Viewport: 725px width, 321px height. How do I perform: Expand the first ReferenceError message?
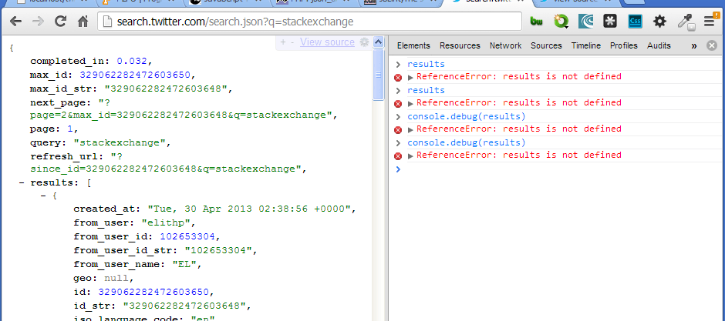[410, 77]
